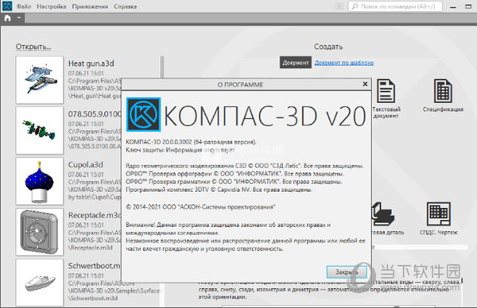Select the Schwertboot file name

95,266
